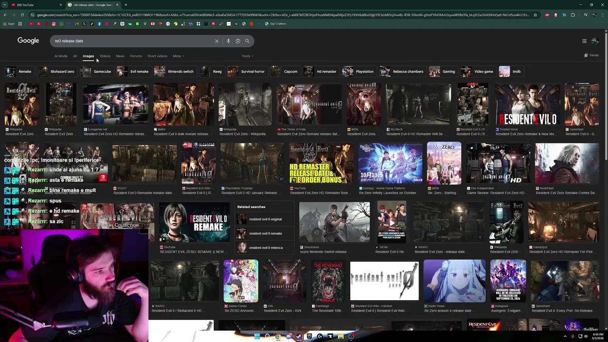
Task: Open Steam from the taskbar
Action: coord(299,336)
